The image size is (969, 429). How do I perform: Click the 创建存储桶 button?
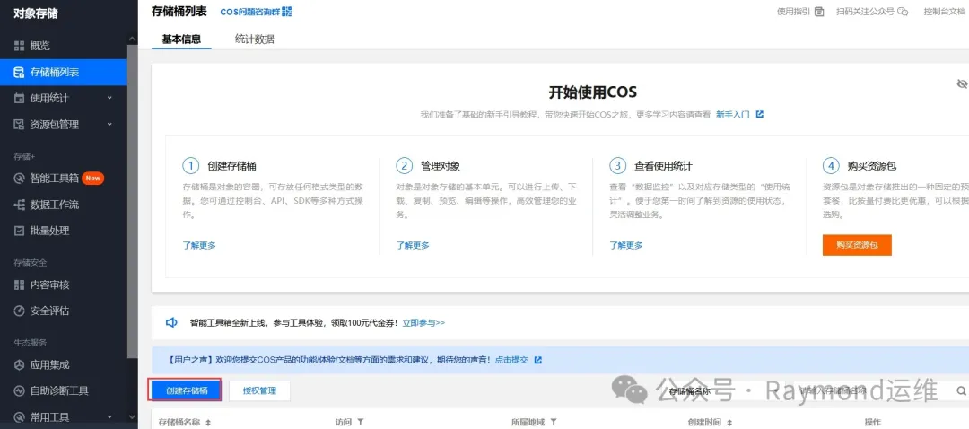tap(186, 390)
